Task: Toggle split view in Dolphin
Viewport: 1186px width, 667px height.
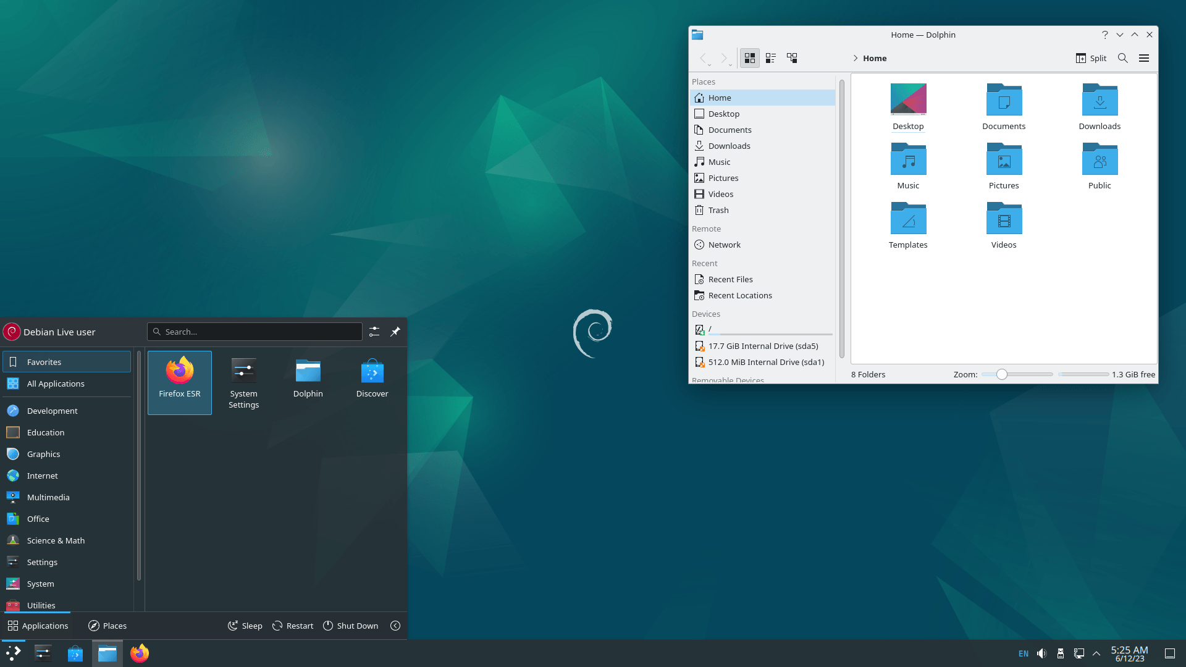Action: 1090,58
